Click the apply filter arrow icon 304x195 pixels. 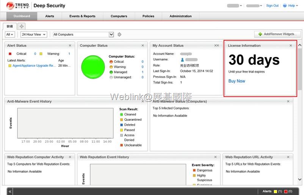pos(119,34)
